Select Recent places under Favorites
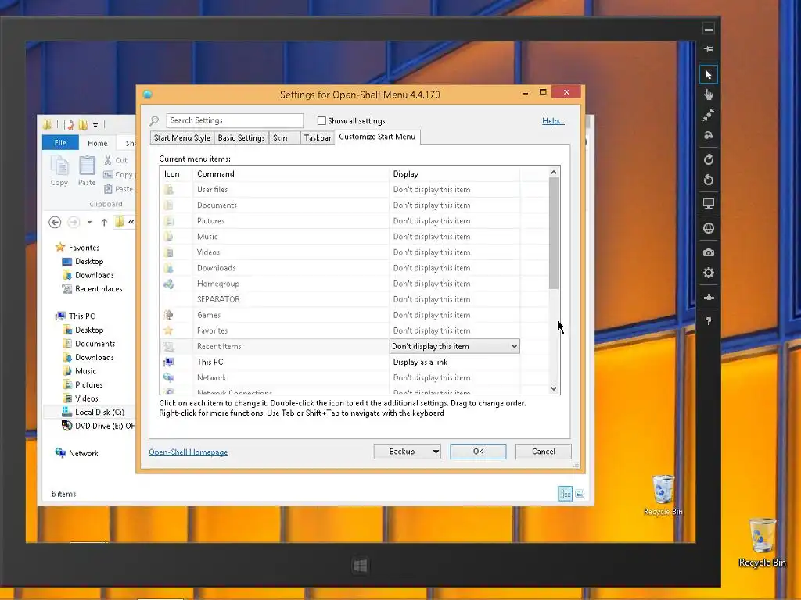 (x=92, y=289)
